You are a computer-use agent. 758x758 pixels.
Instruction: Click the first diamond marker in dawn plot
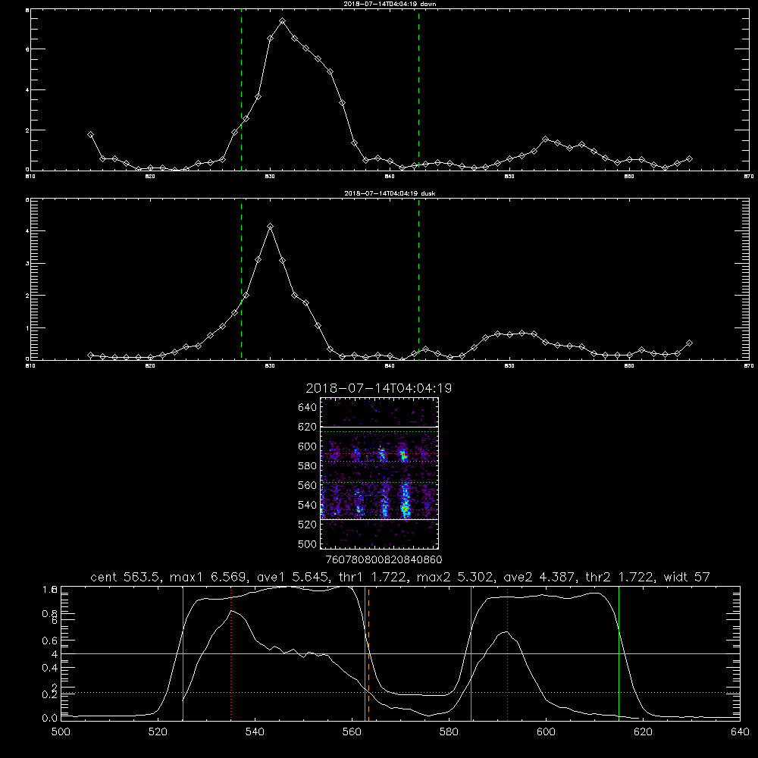(90, 135)
